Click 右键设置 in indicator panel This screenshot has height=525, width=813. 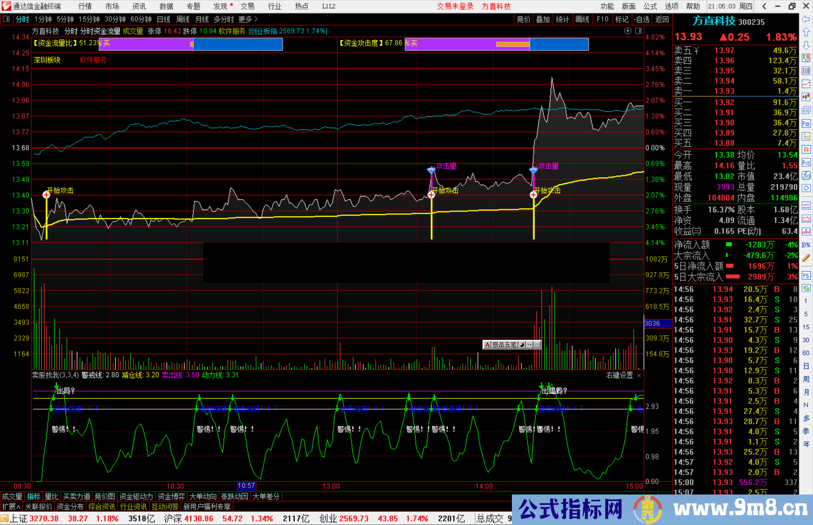[x=620, y=375]
